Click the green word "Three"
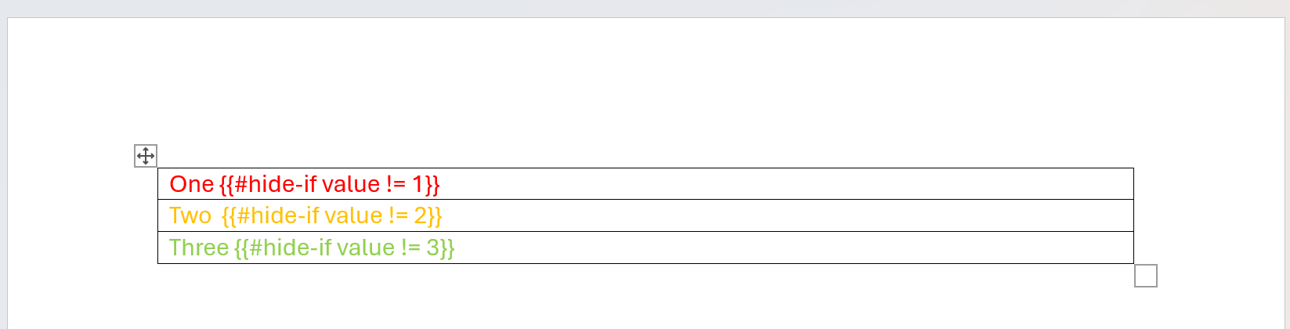Image resolution: width=1290 pixels, height=329 pixels. 199,248
